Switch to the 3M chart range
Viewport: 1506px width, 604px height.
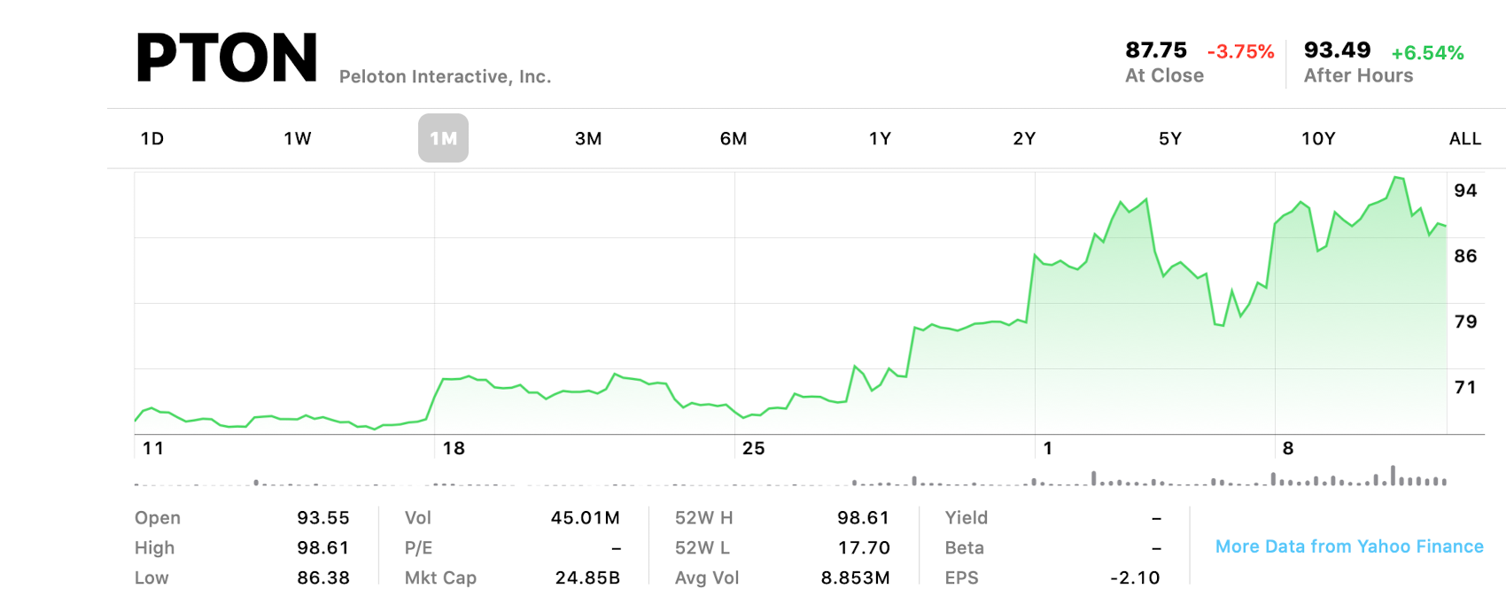coord(589,138)
